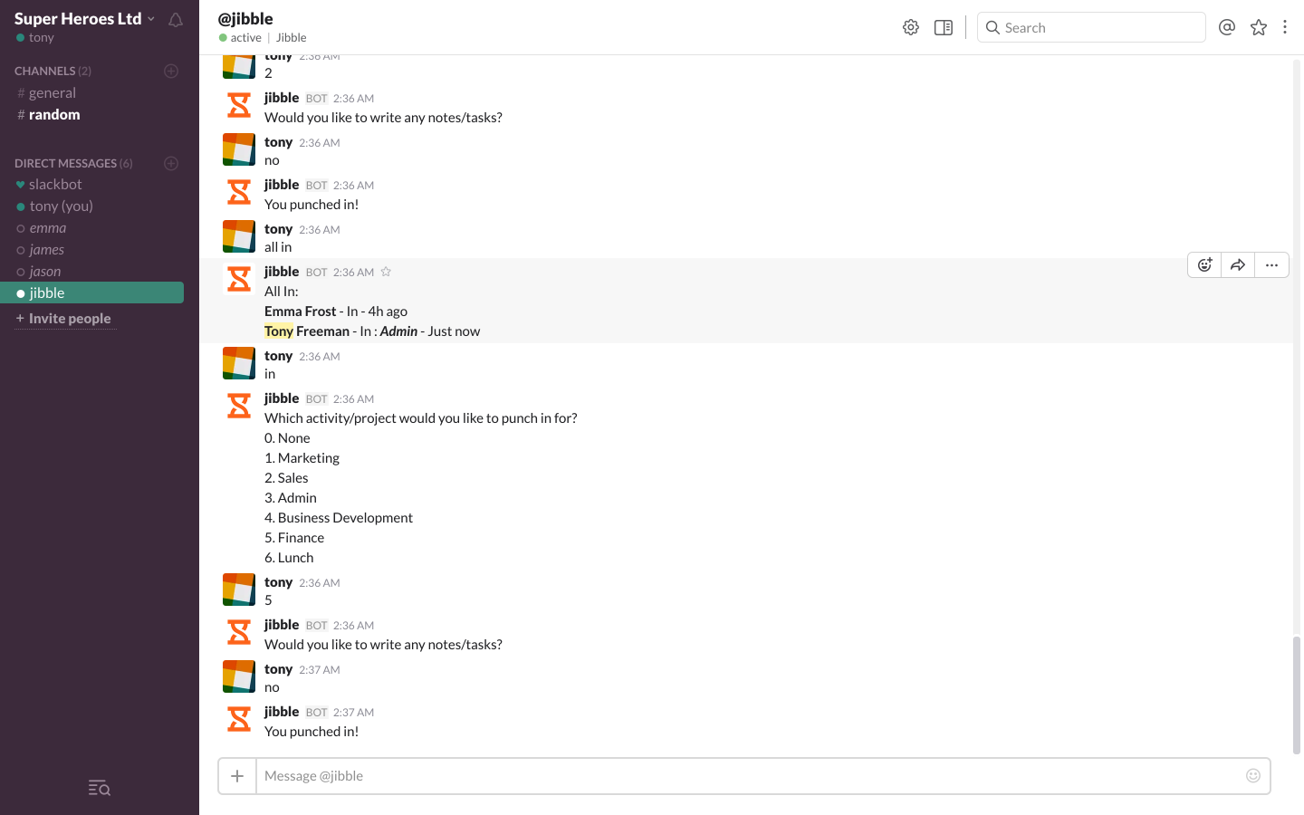Open conversation settings gear icon
This screenshot has height=815, width=1304.
(x=911, y=27)
